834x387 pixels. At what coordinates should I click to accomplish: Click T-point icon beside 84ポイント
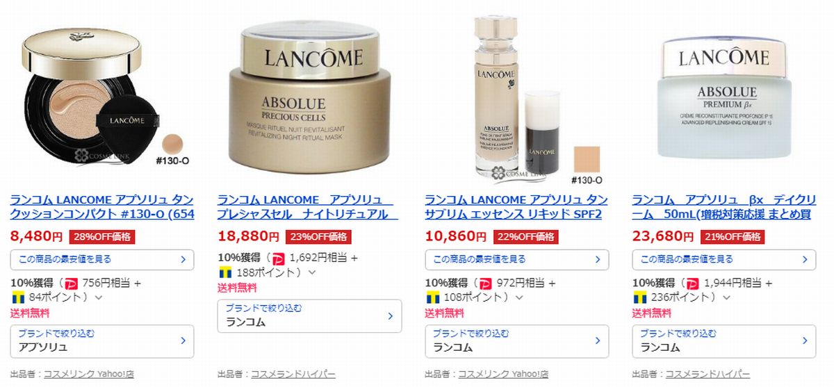17,297
